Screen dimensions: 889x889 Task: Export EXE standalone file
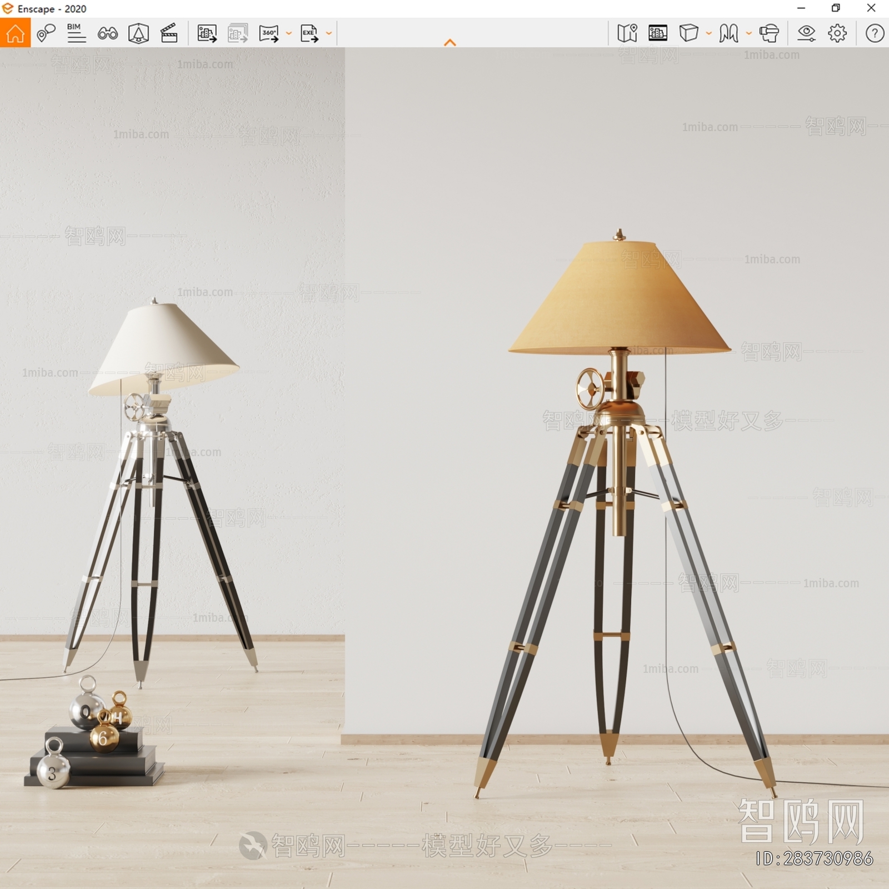[x=309, y=33]
